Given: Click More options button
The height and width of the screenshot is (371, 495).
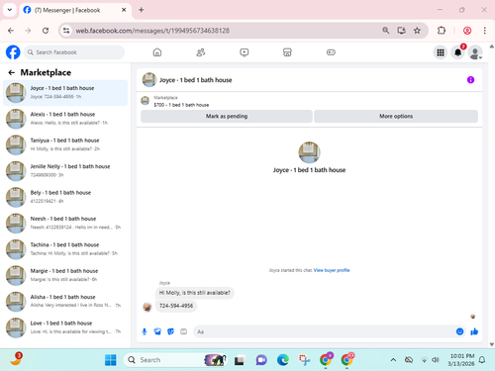Looking at the screenshot, I should (x=396, y=116).
